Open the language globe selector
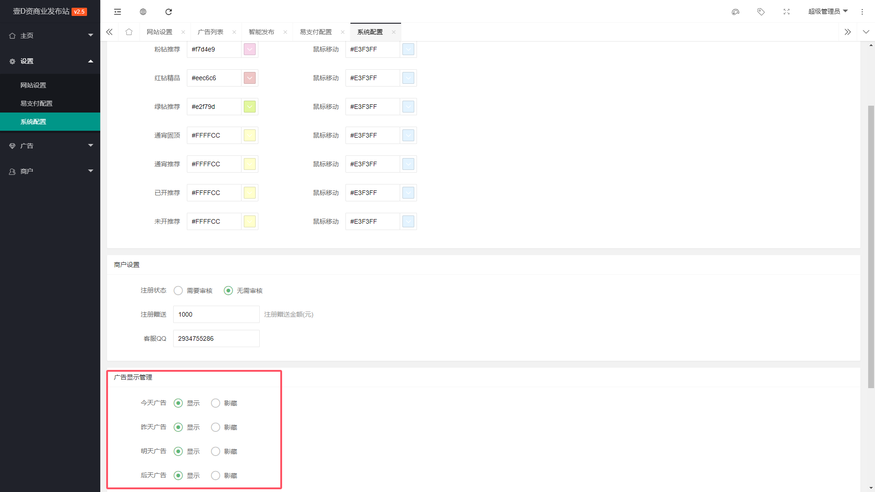 pyautogui.click(x=143, y=11)
